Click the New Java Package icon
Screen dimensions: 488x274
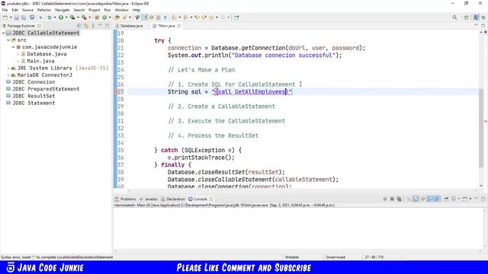(x=97, y=18)
